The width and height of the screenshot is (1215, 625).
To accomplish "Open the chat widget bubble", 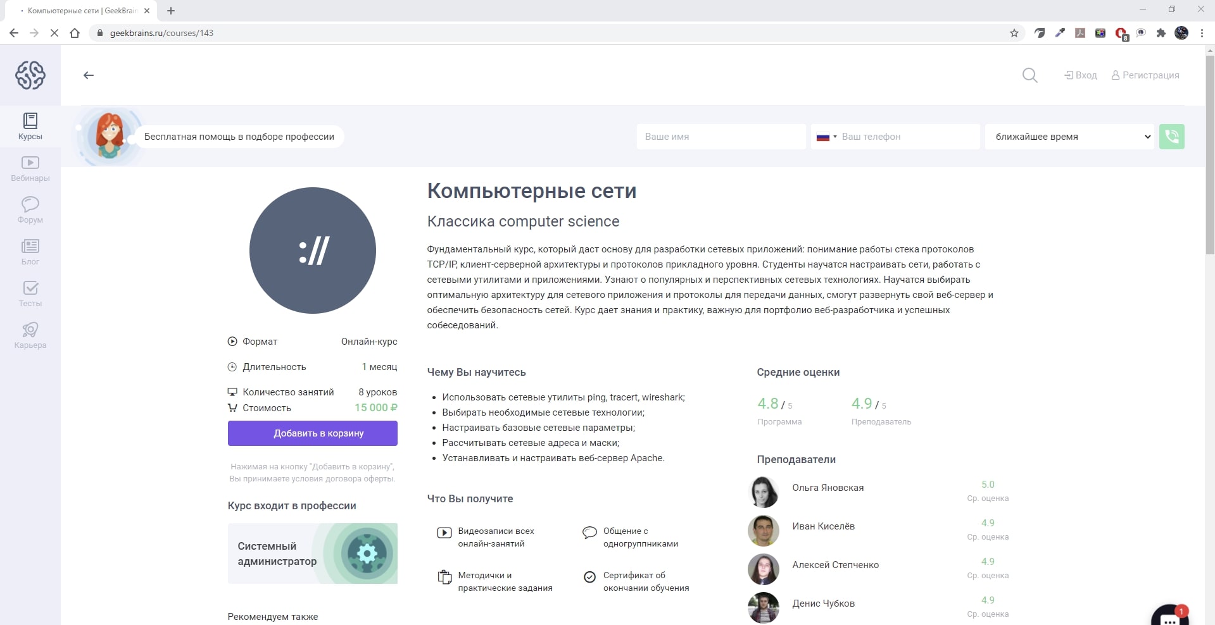I will pyautogui.click(x=1170, y=616).
